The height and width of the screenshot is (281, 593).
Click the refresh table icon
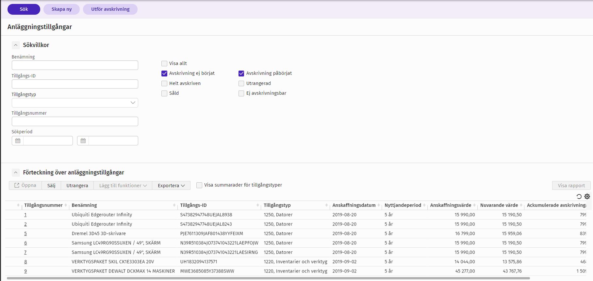579,197
